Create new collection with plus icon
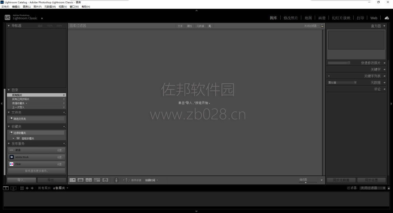393x213 pixels. pyautogui.click(x=64, y=127)
